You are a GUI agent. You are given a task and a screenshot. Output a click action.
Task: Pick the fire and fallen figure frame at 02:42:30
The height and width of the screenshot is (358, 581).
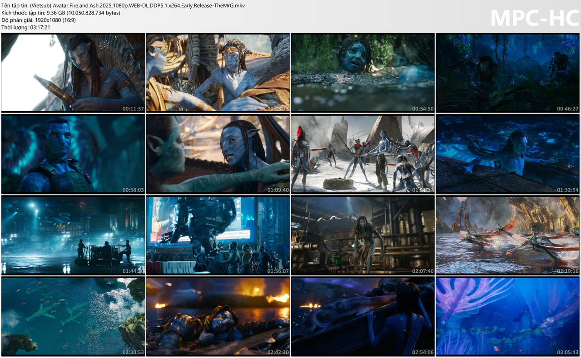(x=218, y=316)
